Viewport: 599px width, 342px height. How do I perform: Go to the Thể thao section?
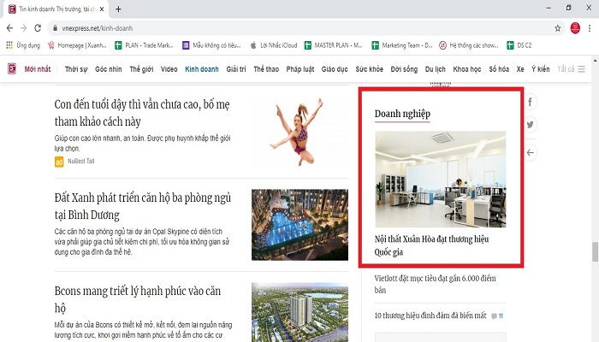(x=265, y=68)
